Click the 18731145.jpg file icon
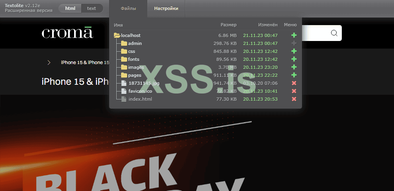The image size is (394, 191). coord(123,83)
